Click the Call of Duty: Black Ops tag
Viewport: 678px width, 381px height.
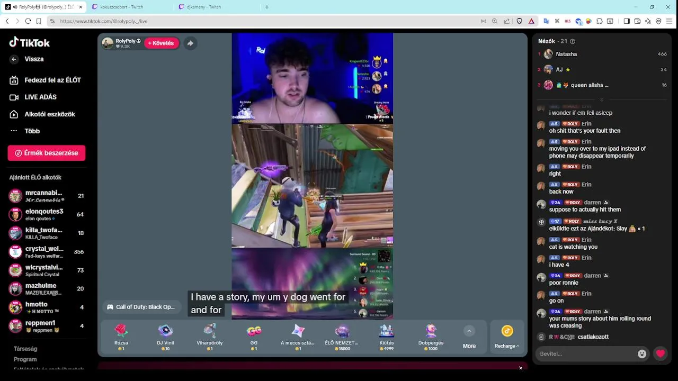[x=141, y=307]
